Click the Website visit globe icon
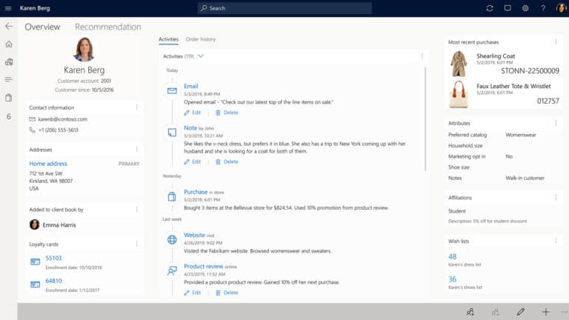 point(172,239)
